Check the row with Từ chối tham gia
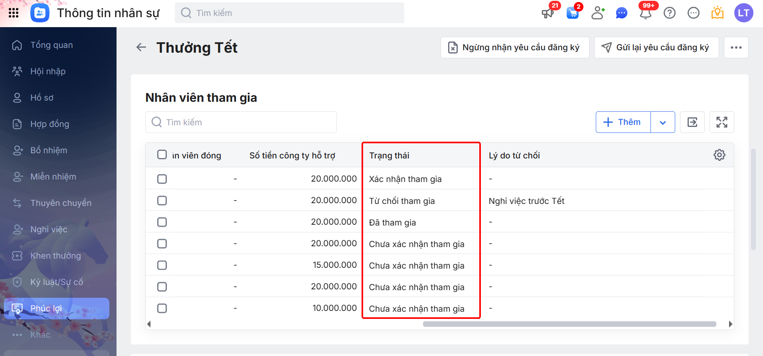 coord(162,200)
